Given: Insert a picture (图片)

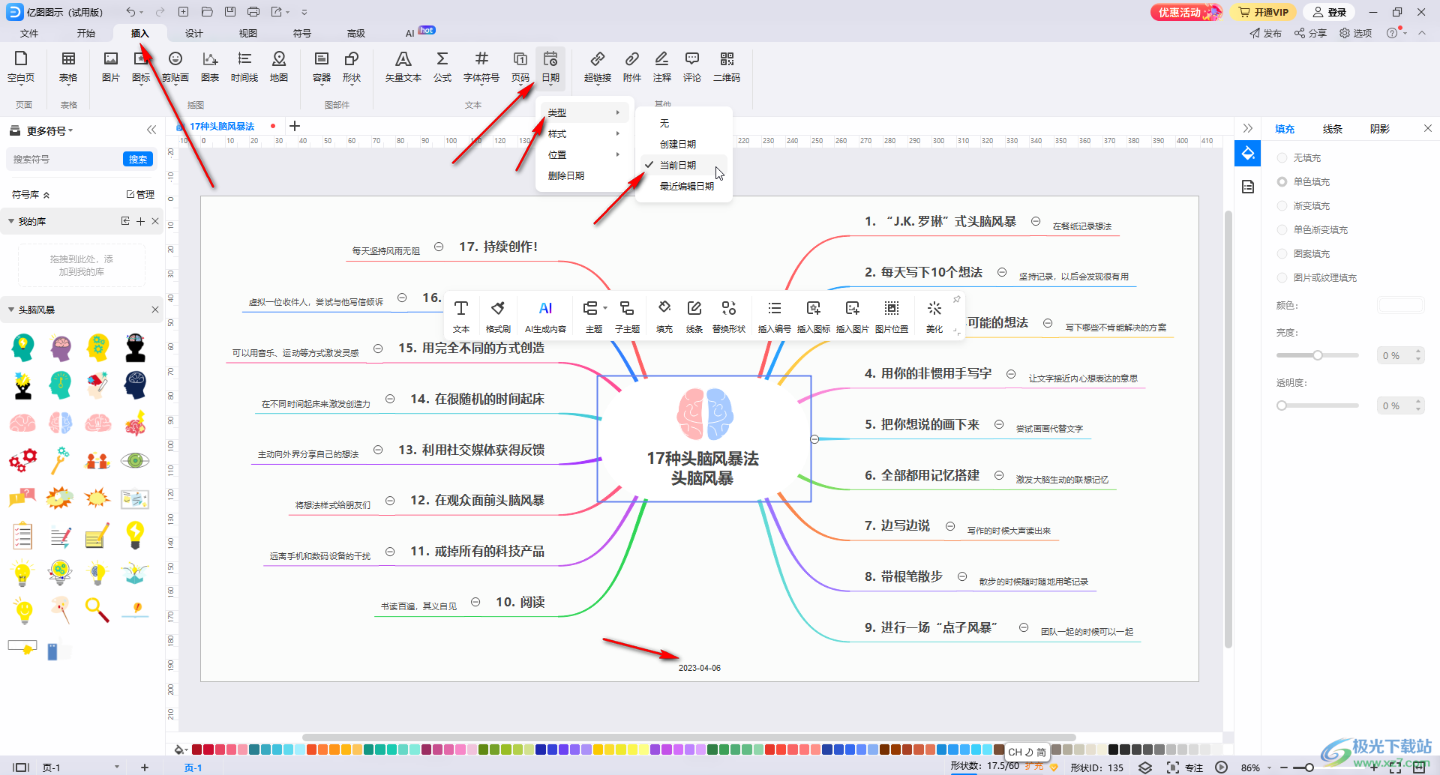Looking at the screenshot, I should coord(110,66).
